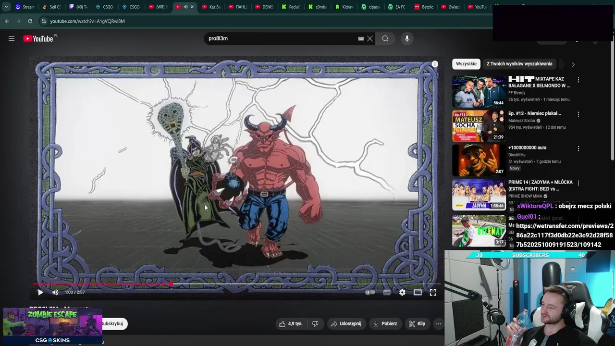Switch to theater mode

pyautogui.click(x=418, y=292)
